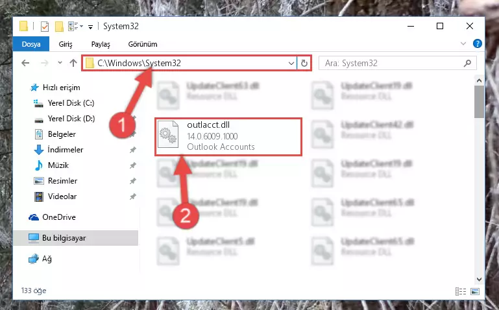Expand the ribbon chevron
The image size is (499, 310).
point(463,43)
